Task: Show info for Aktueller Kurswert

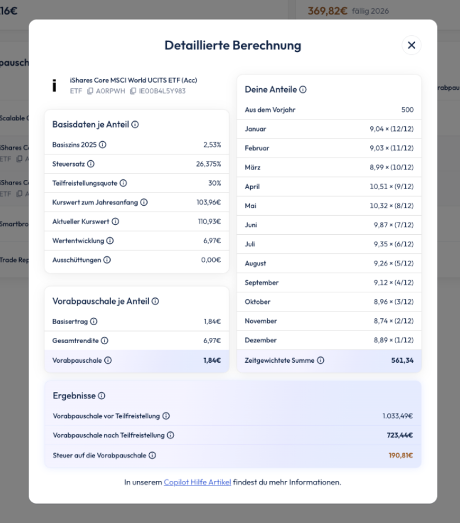Action: 115,221
